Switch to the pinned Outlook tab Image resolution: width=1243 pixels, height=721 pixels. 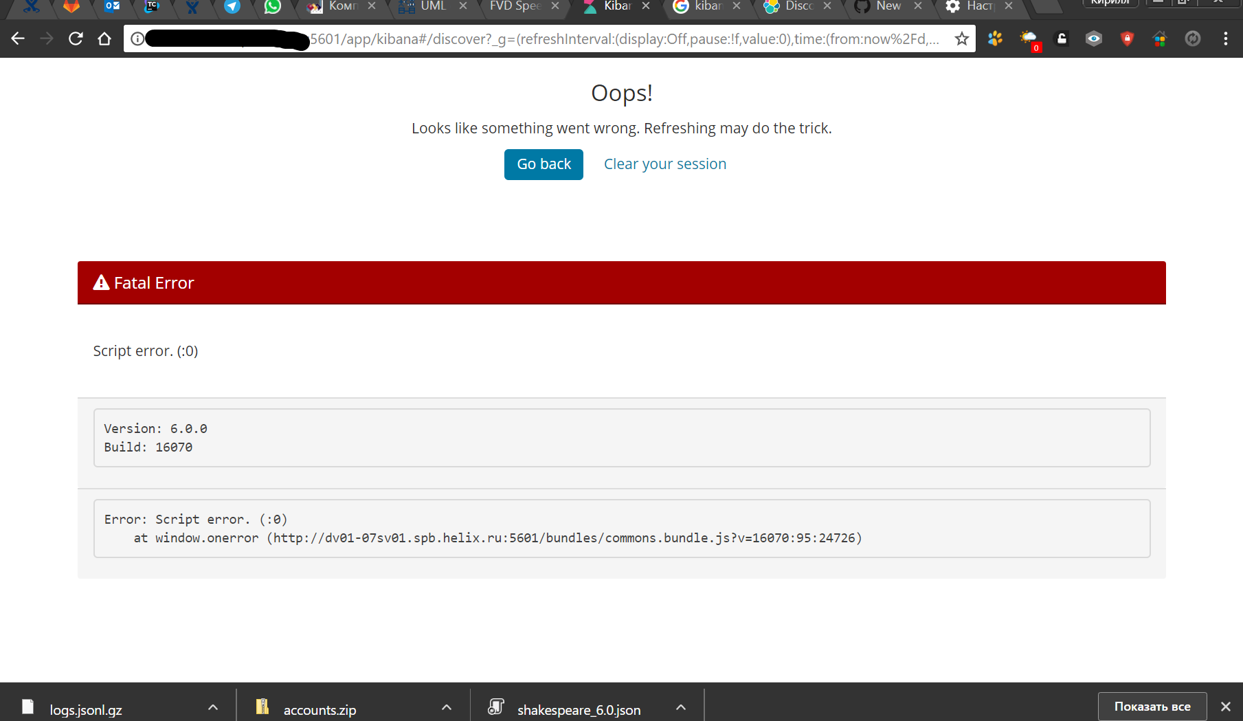tap(112, 6)
